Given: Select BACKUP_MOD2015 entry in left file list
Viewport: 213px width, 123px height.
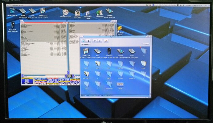Looking at the screenshot, I should coord(26,26).
